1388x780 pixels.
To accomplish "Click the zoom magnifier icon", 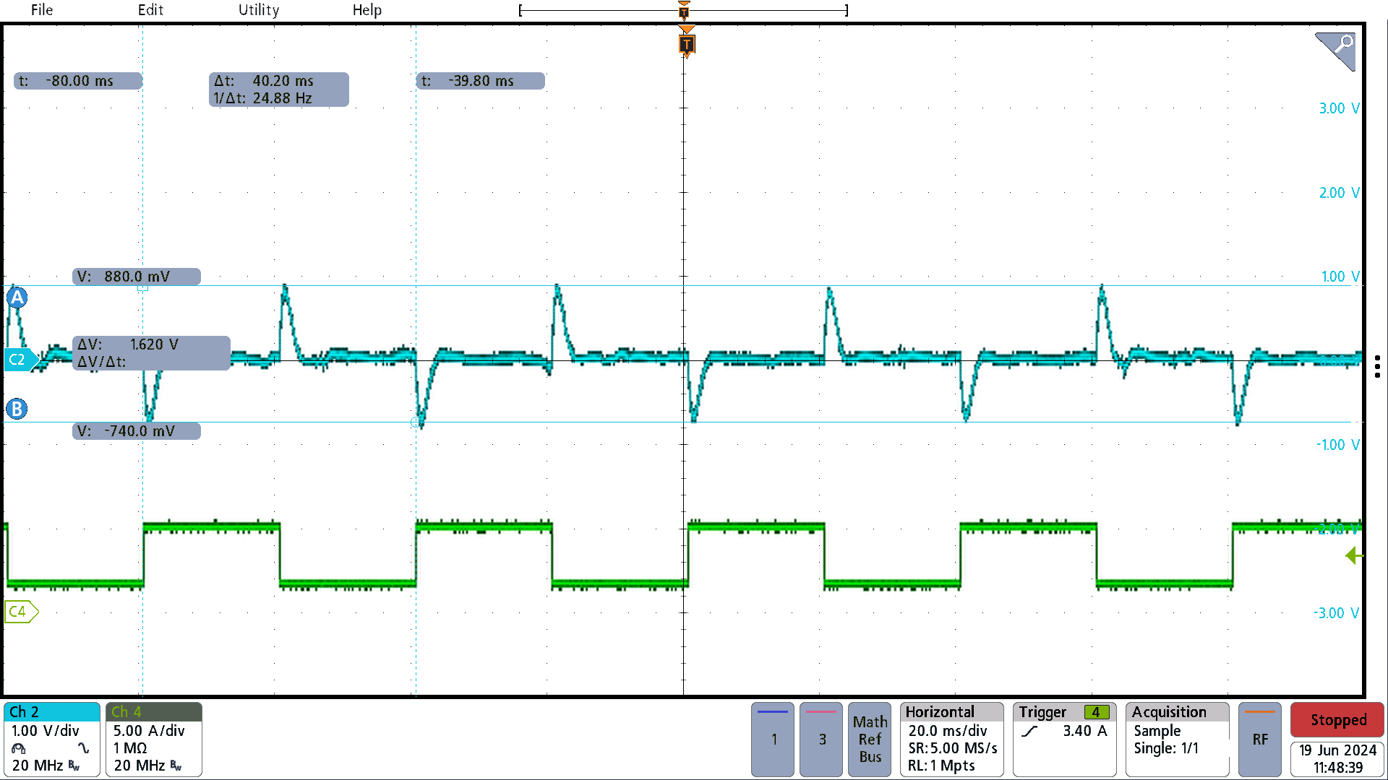I will coord(1335,51).
